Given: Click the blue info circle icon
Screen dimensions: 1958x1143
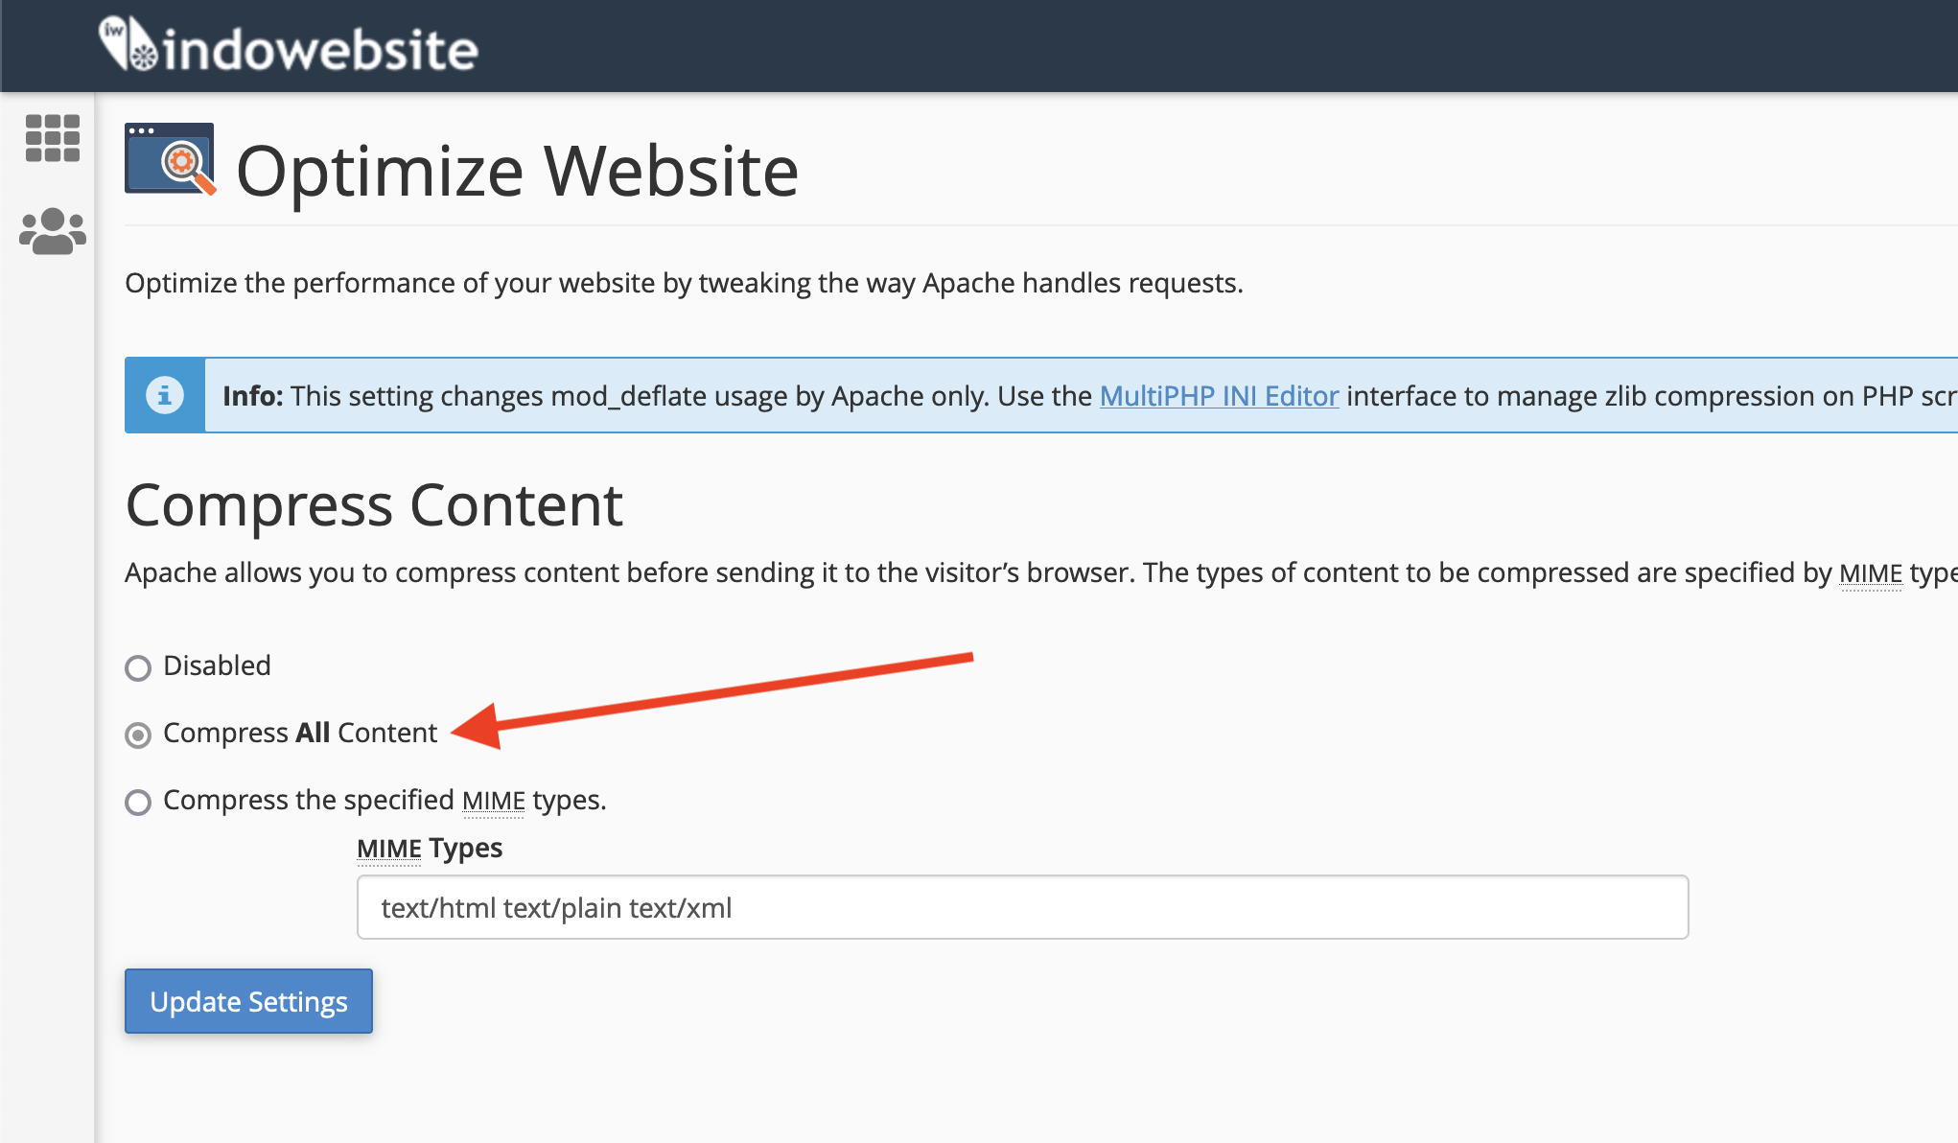Looking at the screenshot, I should click(165, 395).
